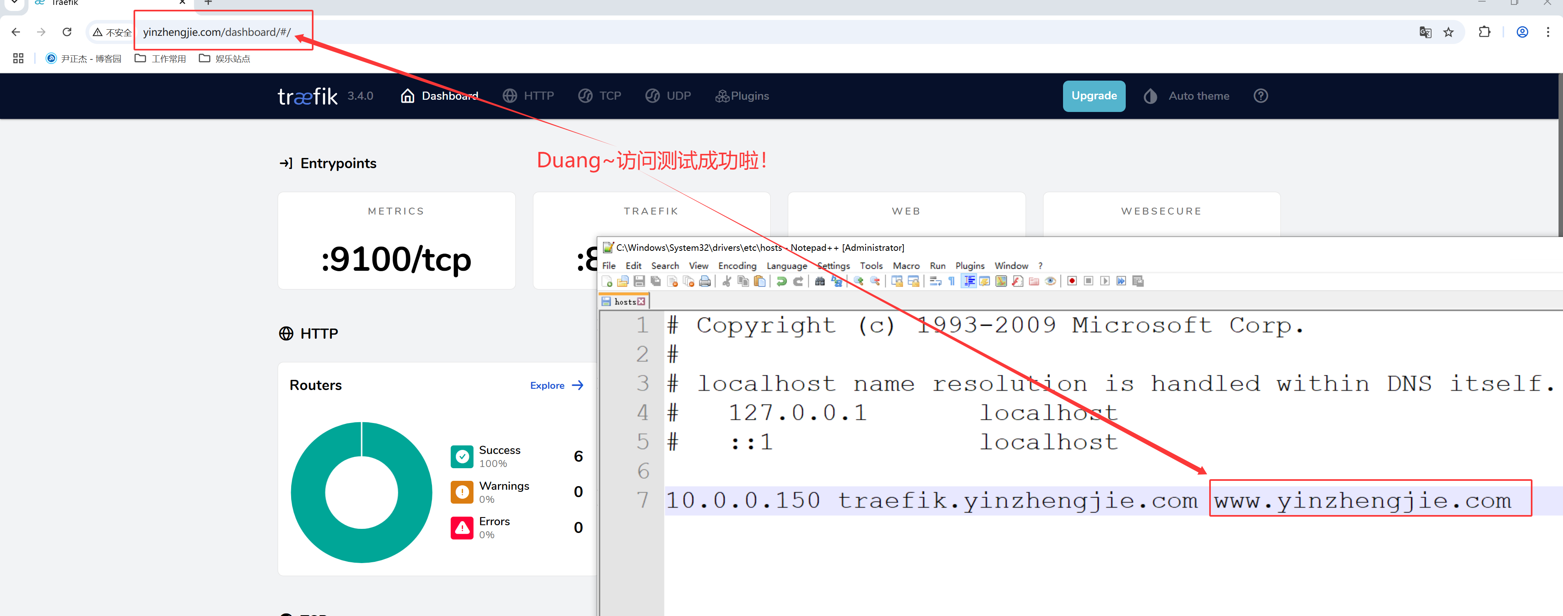This screenshot has height=616, width=1563.
Task: Click the Find binoculars icon
Action: (x=820, y=281)
